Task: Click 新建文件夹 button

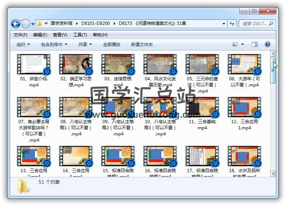Action: [142, 45]
